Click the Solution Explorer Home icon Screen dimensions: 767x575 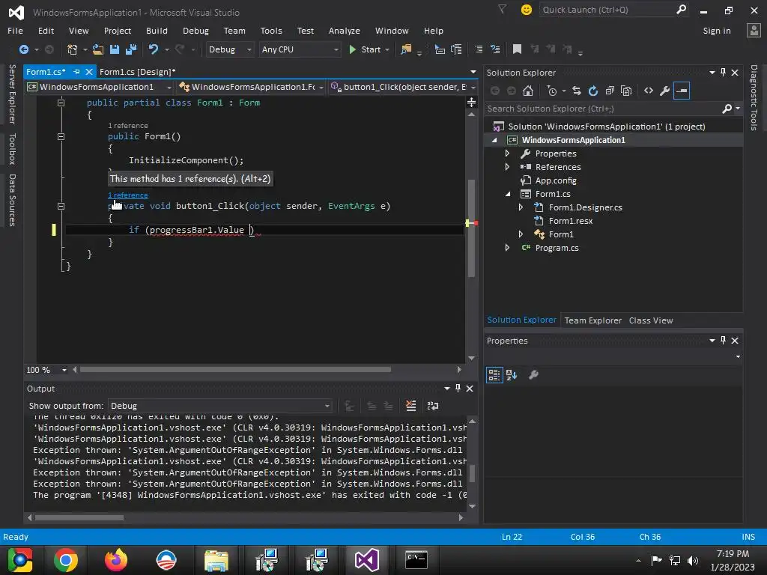click(528, 91)
